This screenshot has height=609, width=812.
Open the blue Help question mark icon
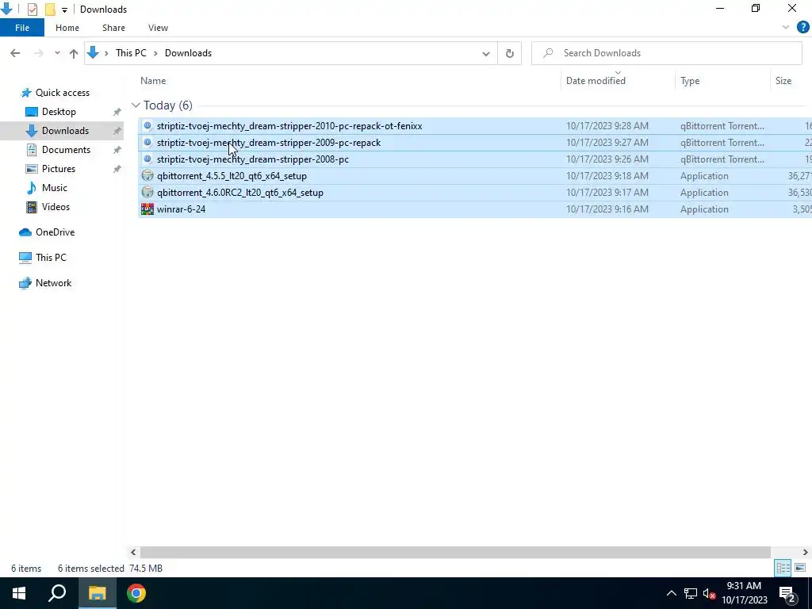coord(802,28)
